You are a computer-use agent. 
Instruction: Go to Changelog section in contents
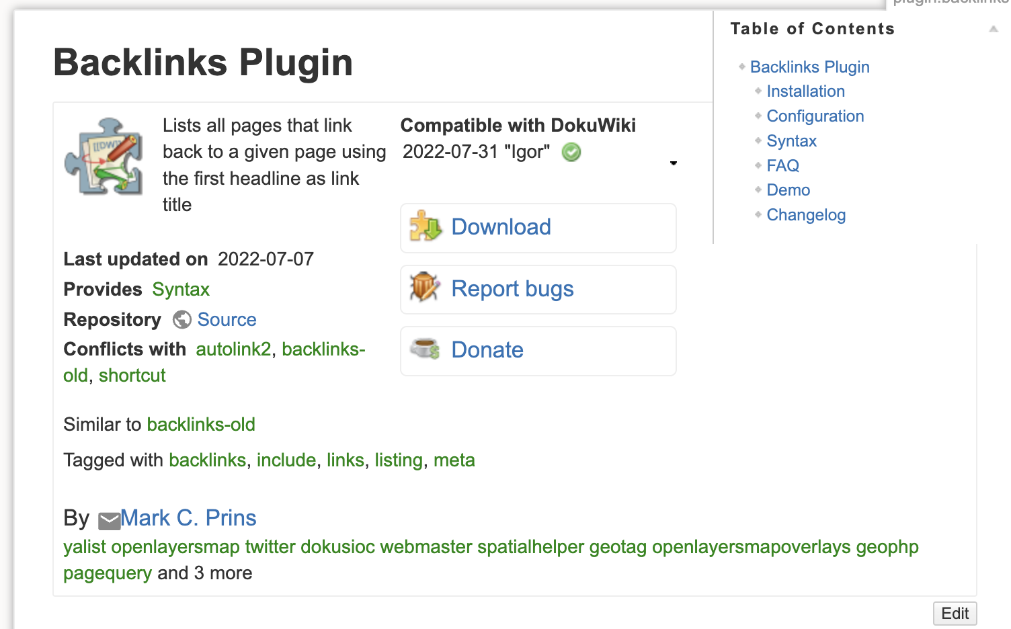[x=806, y=215]
